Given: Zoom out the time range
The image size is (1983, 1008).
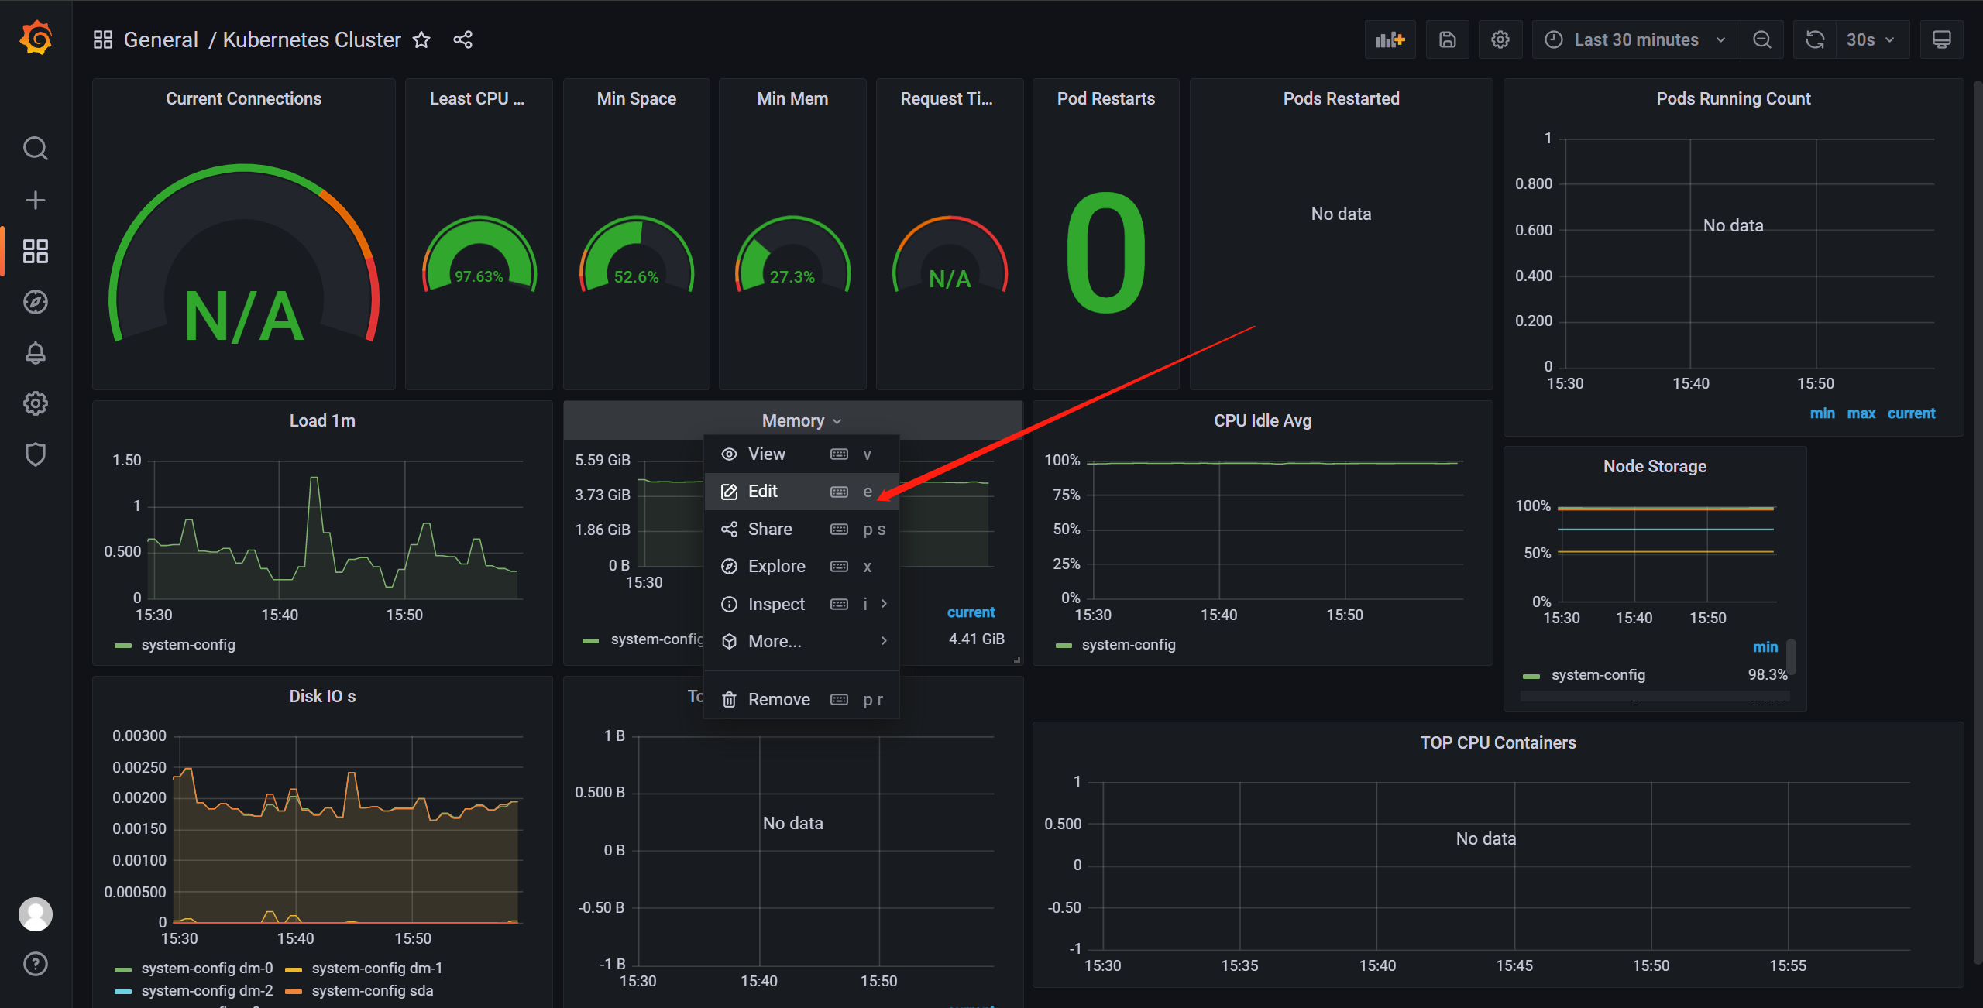Looking at the screenshot, I should click(x=1762, y=39).
